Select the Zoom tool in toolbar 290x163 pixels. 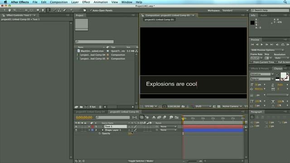14,10
